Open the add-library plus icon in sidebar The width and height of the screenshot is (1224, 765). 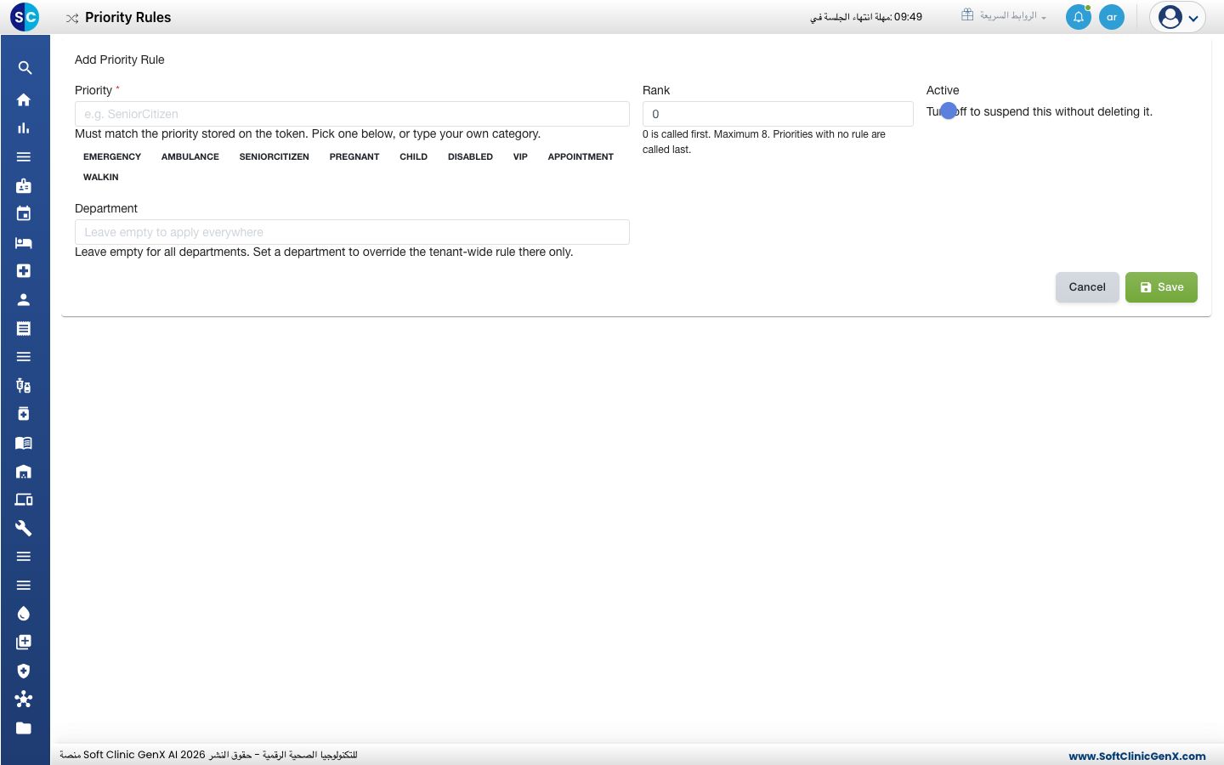click(24, 642)
